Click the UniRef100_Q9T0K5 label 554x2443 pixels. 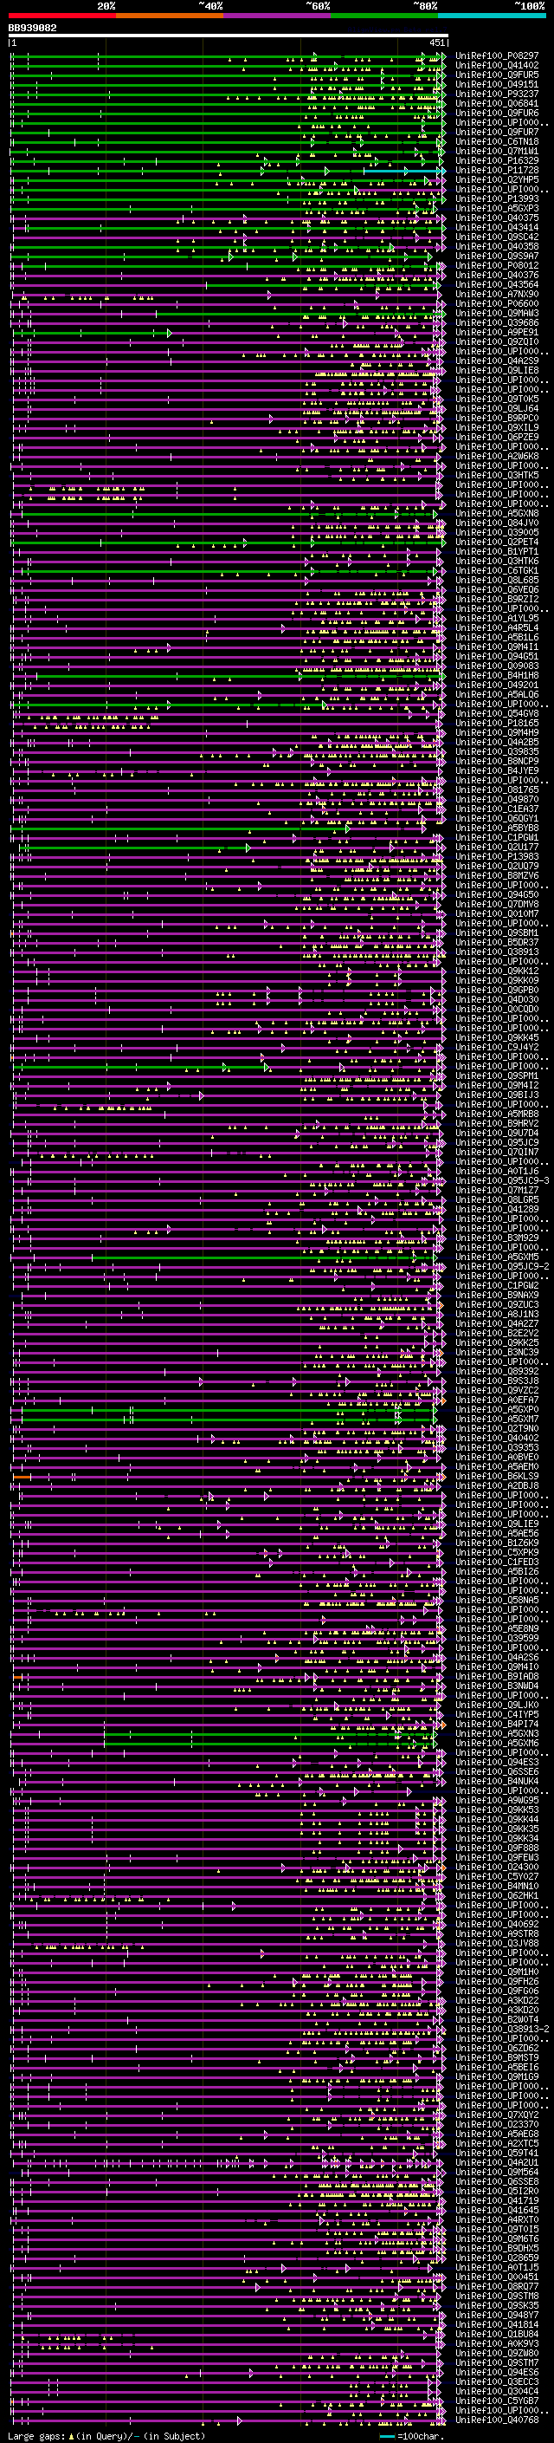point(497,399)
